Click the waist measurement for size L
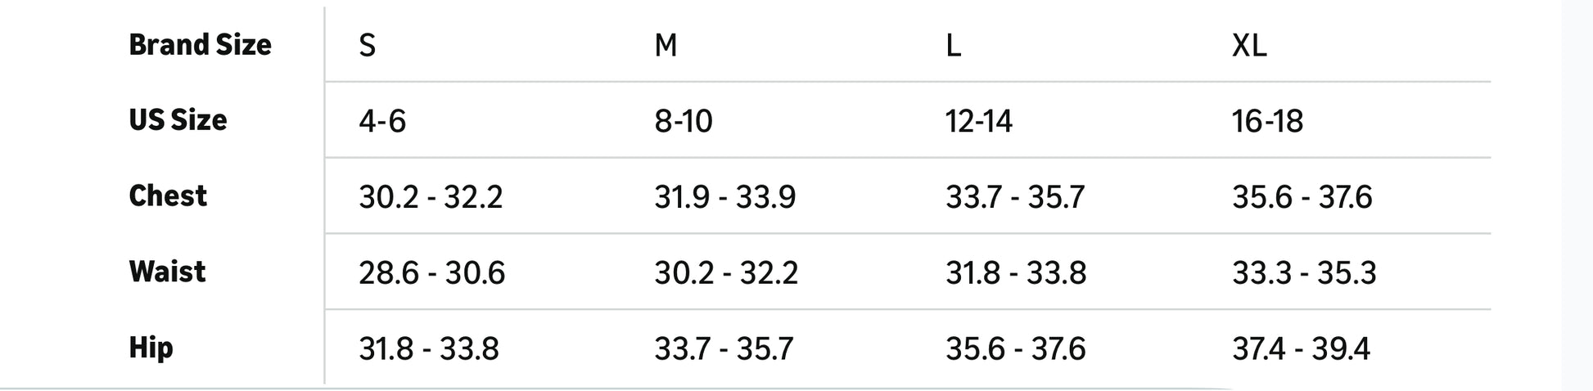The image size is (1593, 391). coord(1016,272)
